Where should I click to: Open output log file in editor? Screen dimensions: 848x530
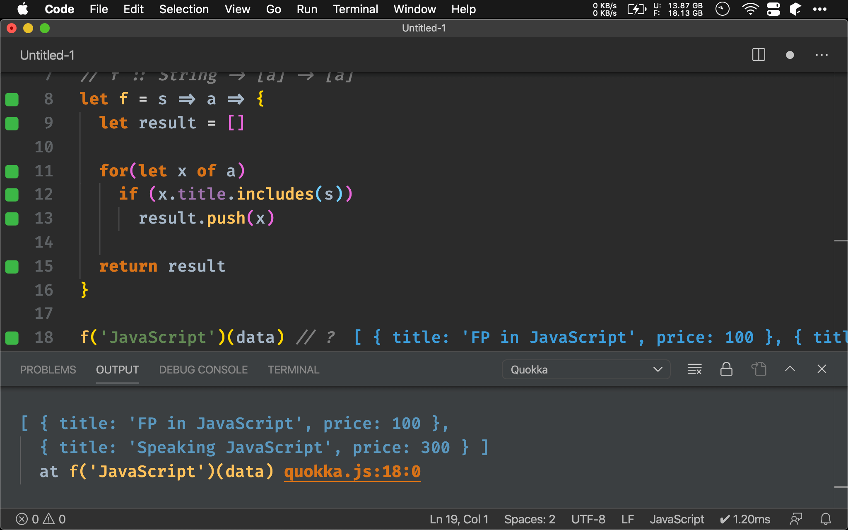[759, 369]
